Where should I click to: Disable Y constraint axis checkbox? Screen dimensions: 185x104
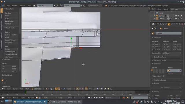coord(3,80)
